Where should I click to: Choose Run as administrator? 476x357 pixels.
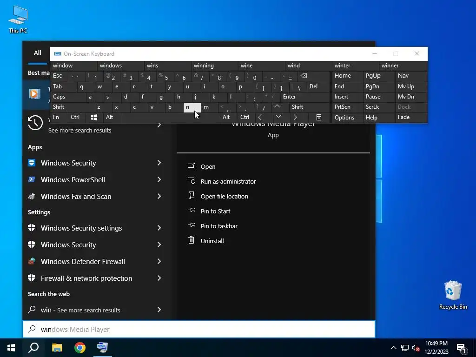pyautogui.click(x=228, y=182)
